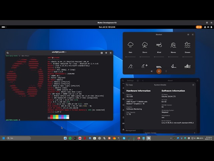Show hidden system tray icons

[x=171, y=138]
